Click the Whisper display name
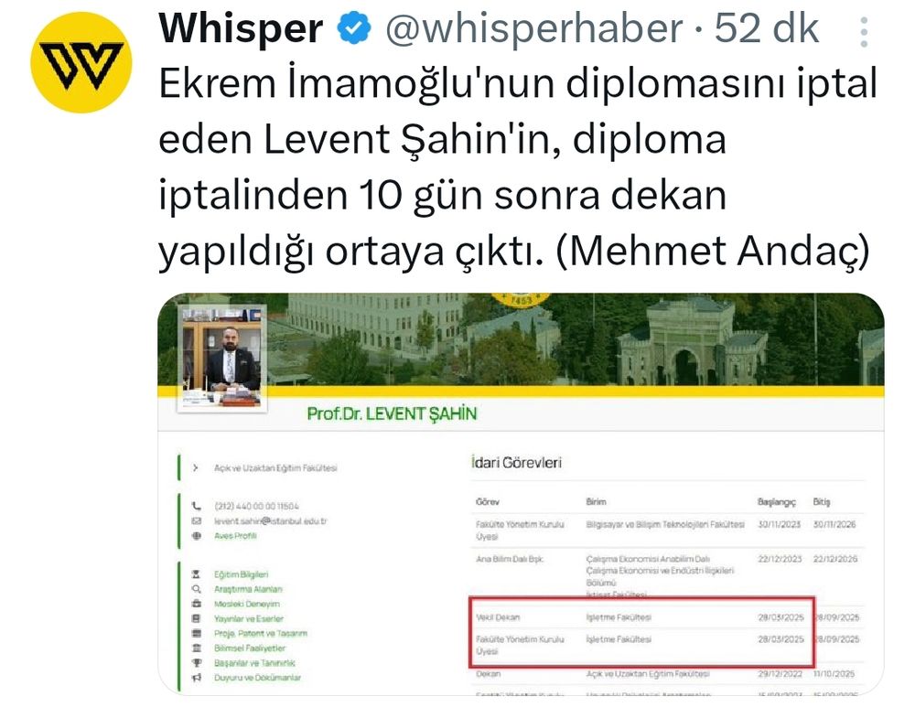 click(x=241, y=27)
